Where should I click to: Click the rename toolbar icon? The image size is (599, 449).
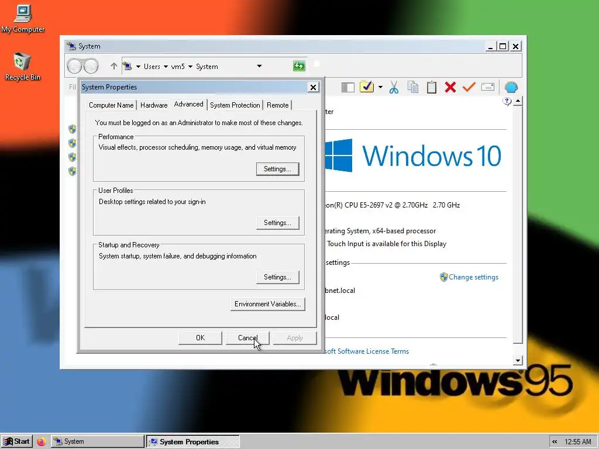tap(488, 87)
